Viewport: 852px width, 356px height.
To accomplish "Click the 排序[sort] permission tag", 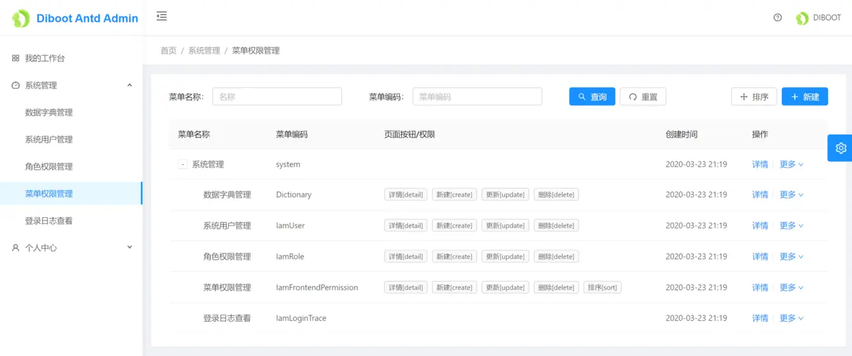I will (x=603, y=287).
